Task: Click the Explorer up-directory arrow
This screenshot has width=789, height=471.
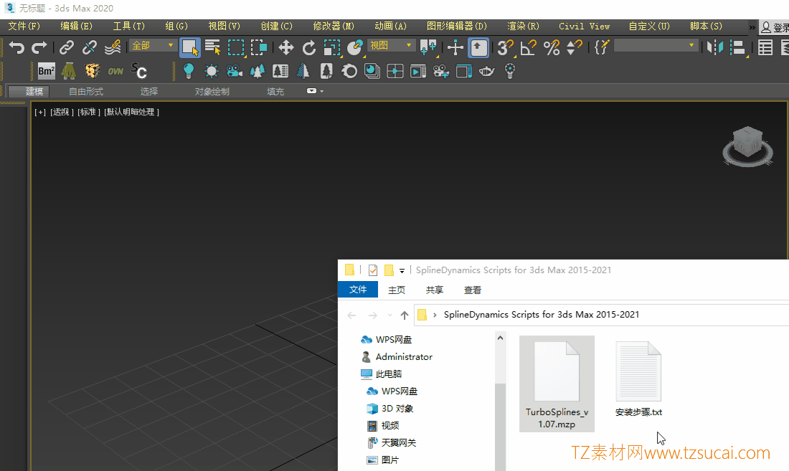Action: 405,315
